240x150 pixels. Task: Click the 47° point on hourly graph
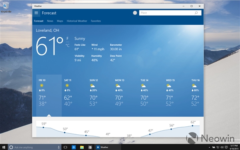[x=150, y=134]
